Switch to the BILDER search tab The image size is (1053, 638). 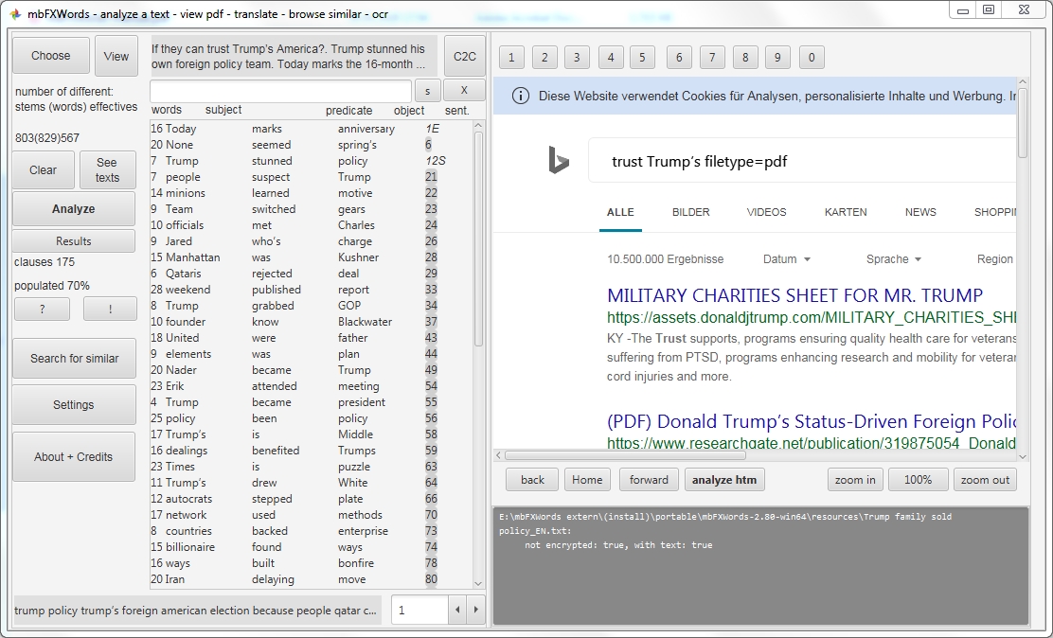pyautogui.click(x=691, y=212)
